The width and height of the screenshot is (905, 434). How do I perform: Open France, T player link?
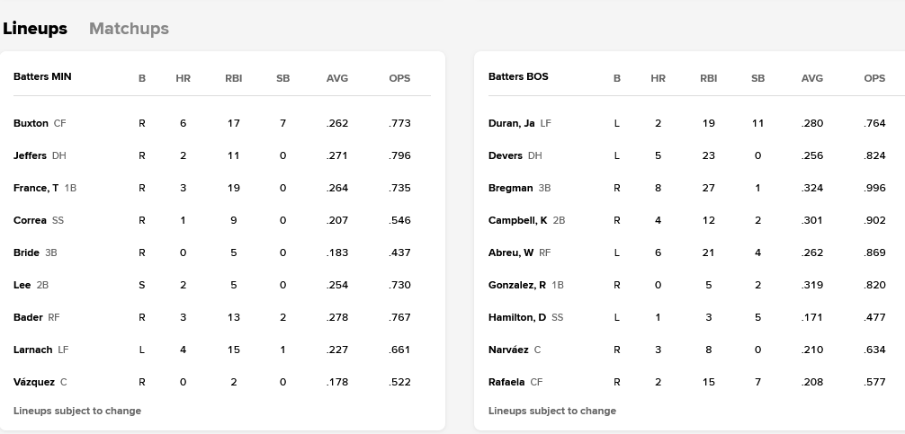click(x=36, y=188)
